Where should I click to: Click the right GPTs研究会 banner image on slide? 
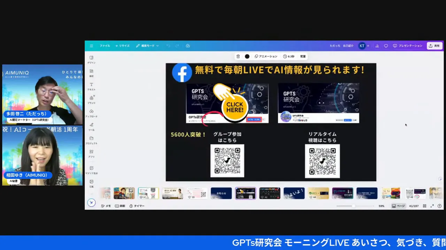[318, 103]
